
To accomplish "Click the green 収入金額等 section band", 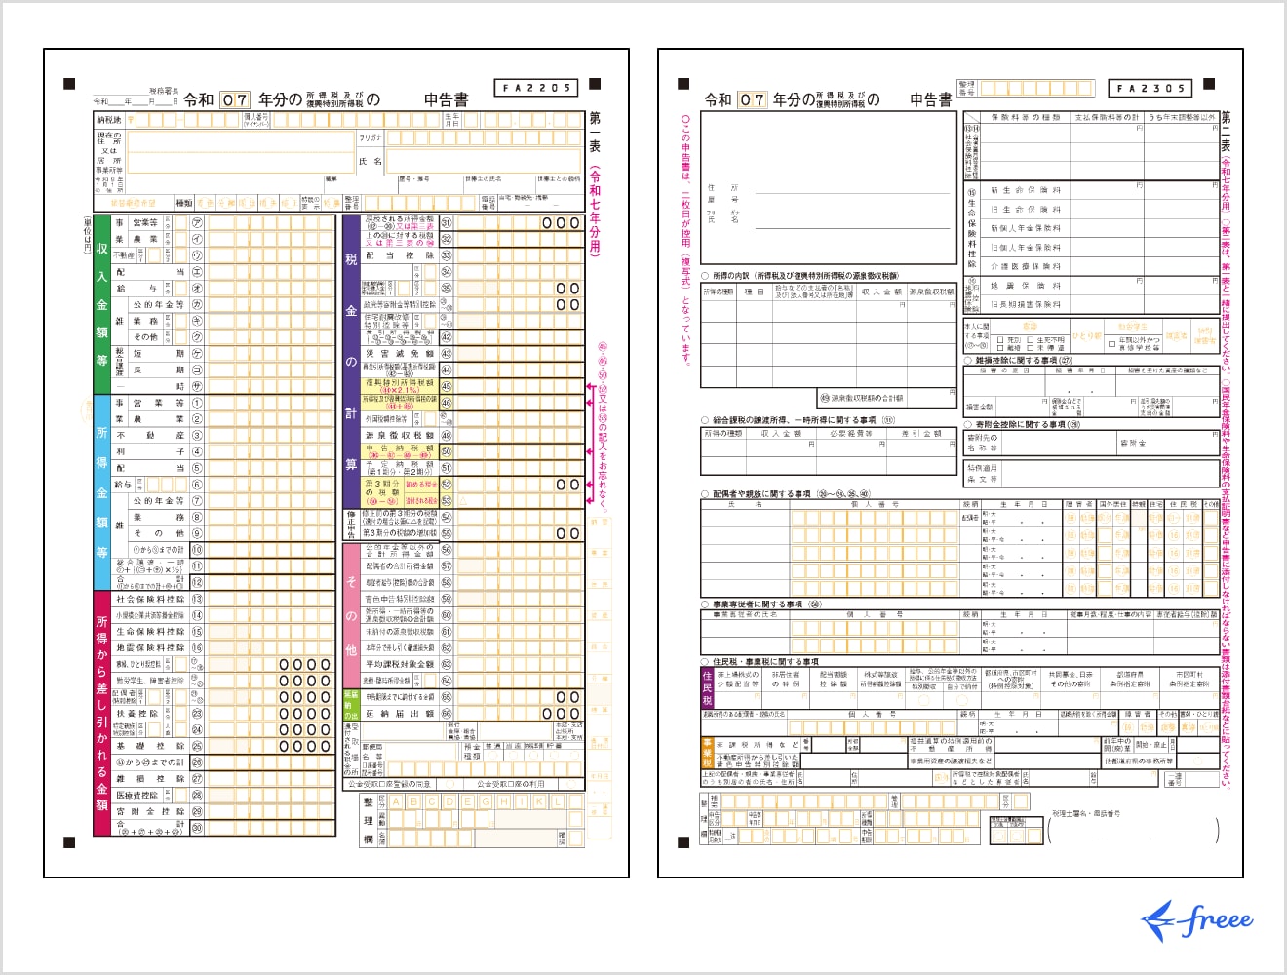I will tap(101, 304).
